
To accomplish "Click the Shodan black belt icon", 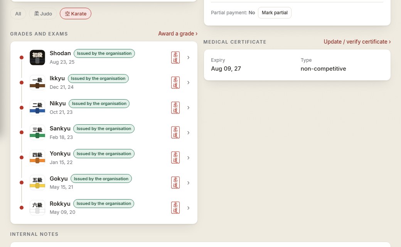I will (37, 58).
